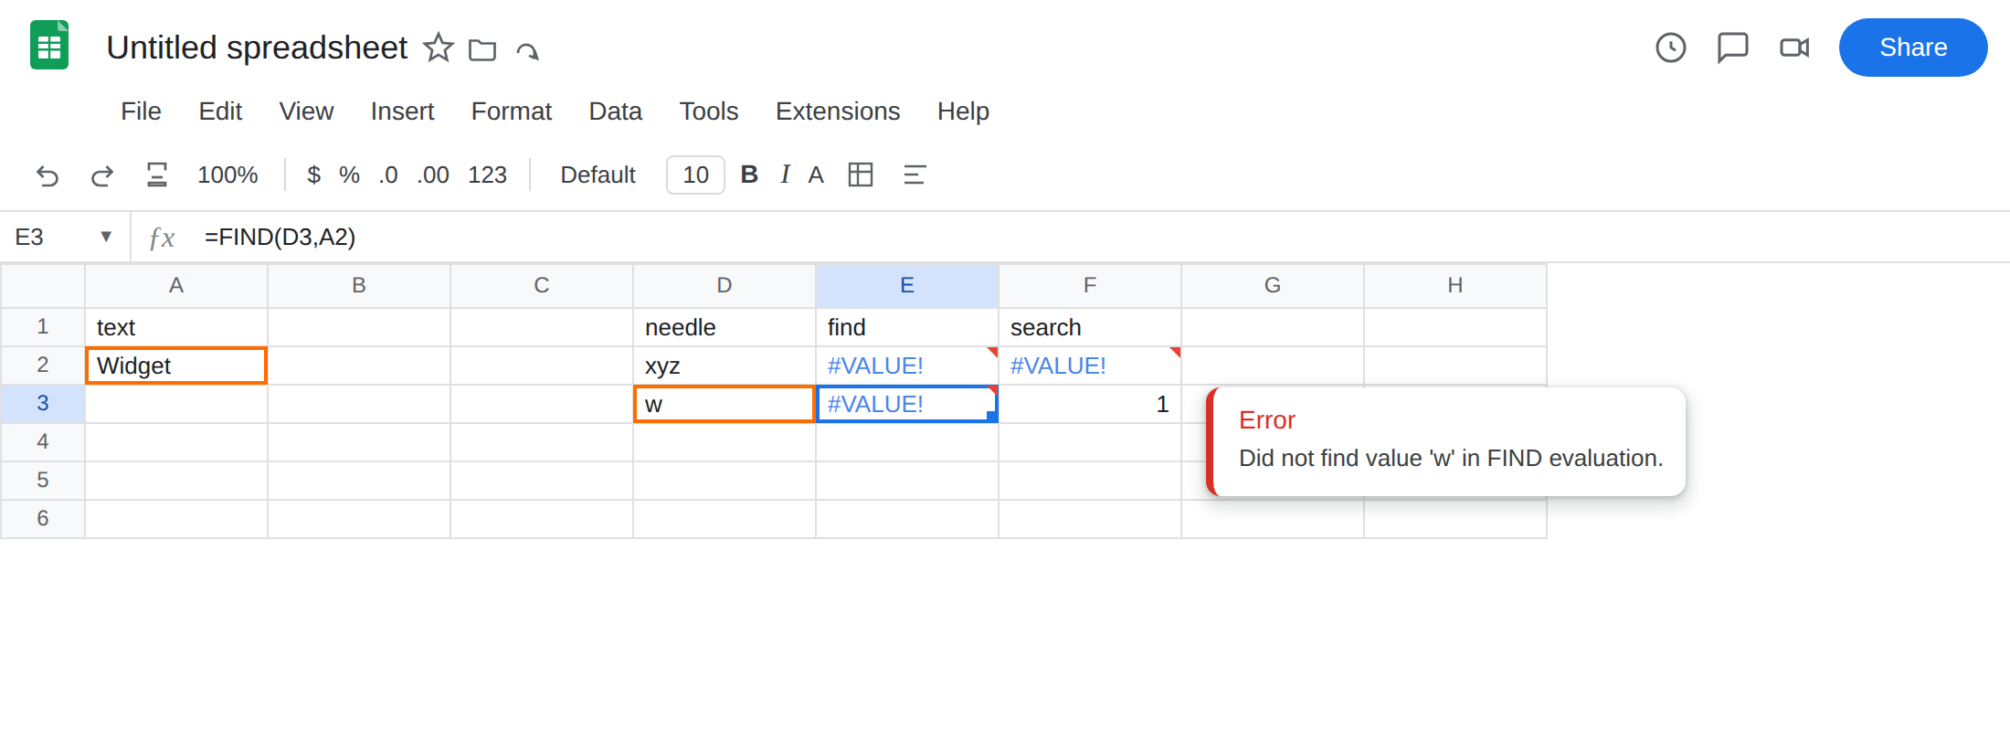Select the cell containing Widget
The width and height of the screenshot is (2010, 731).
[176, 365]
